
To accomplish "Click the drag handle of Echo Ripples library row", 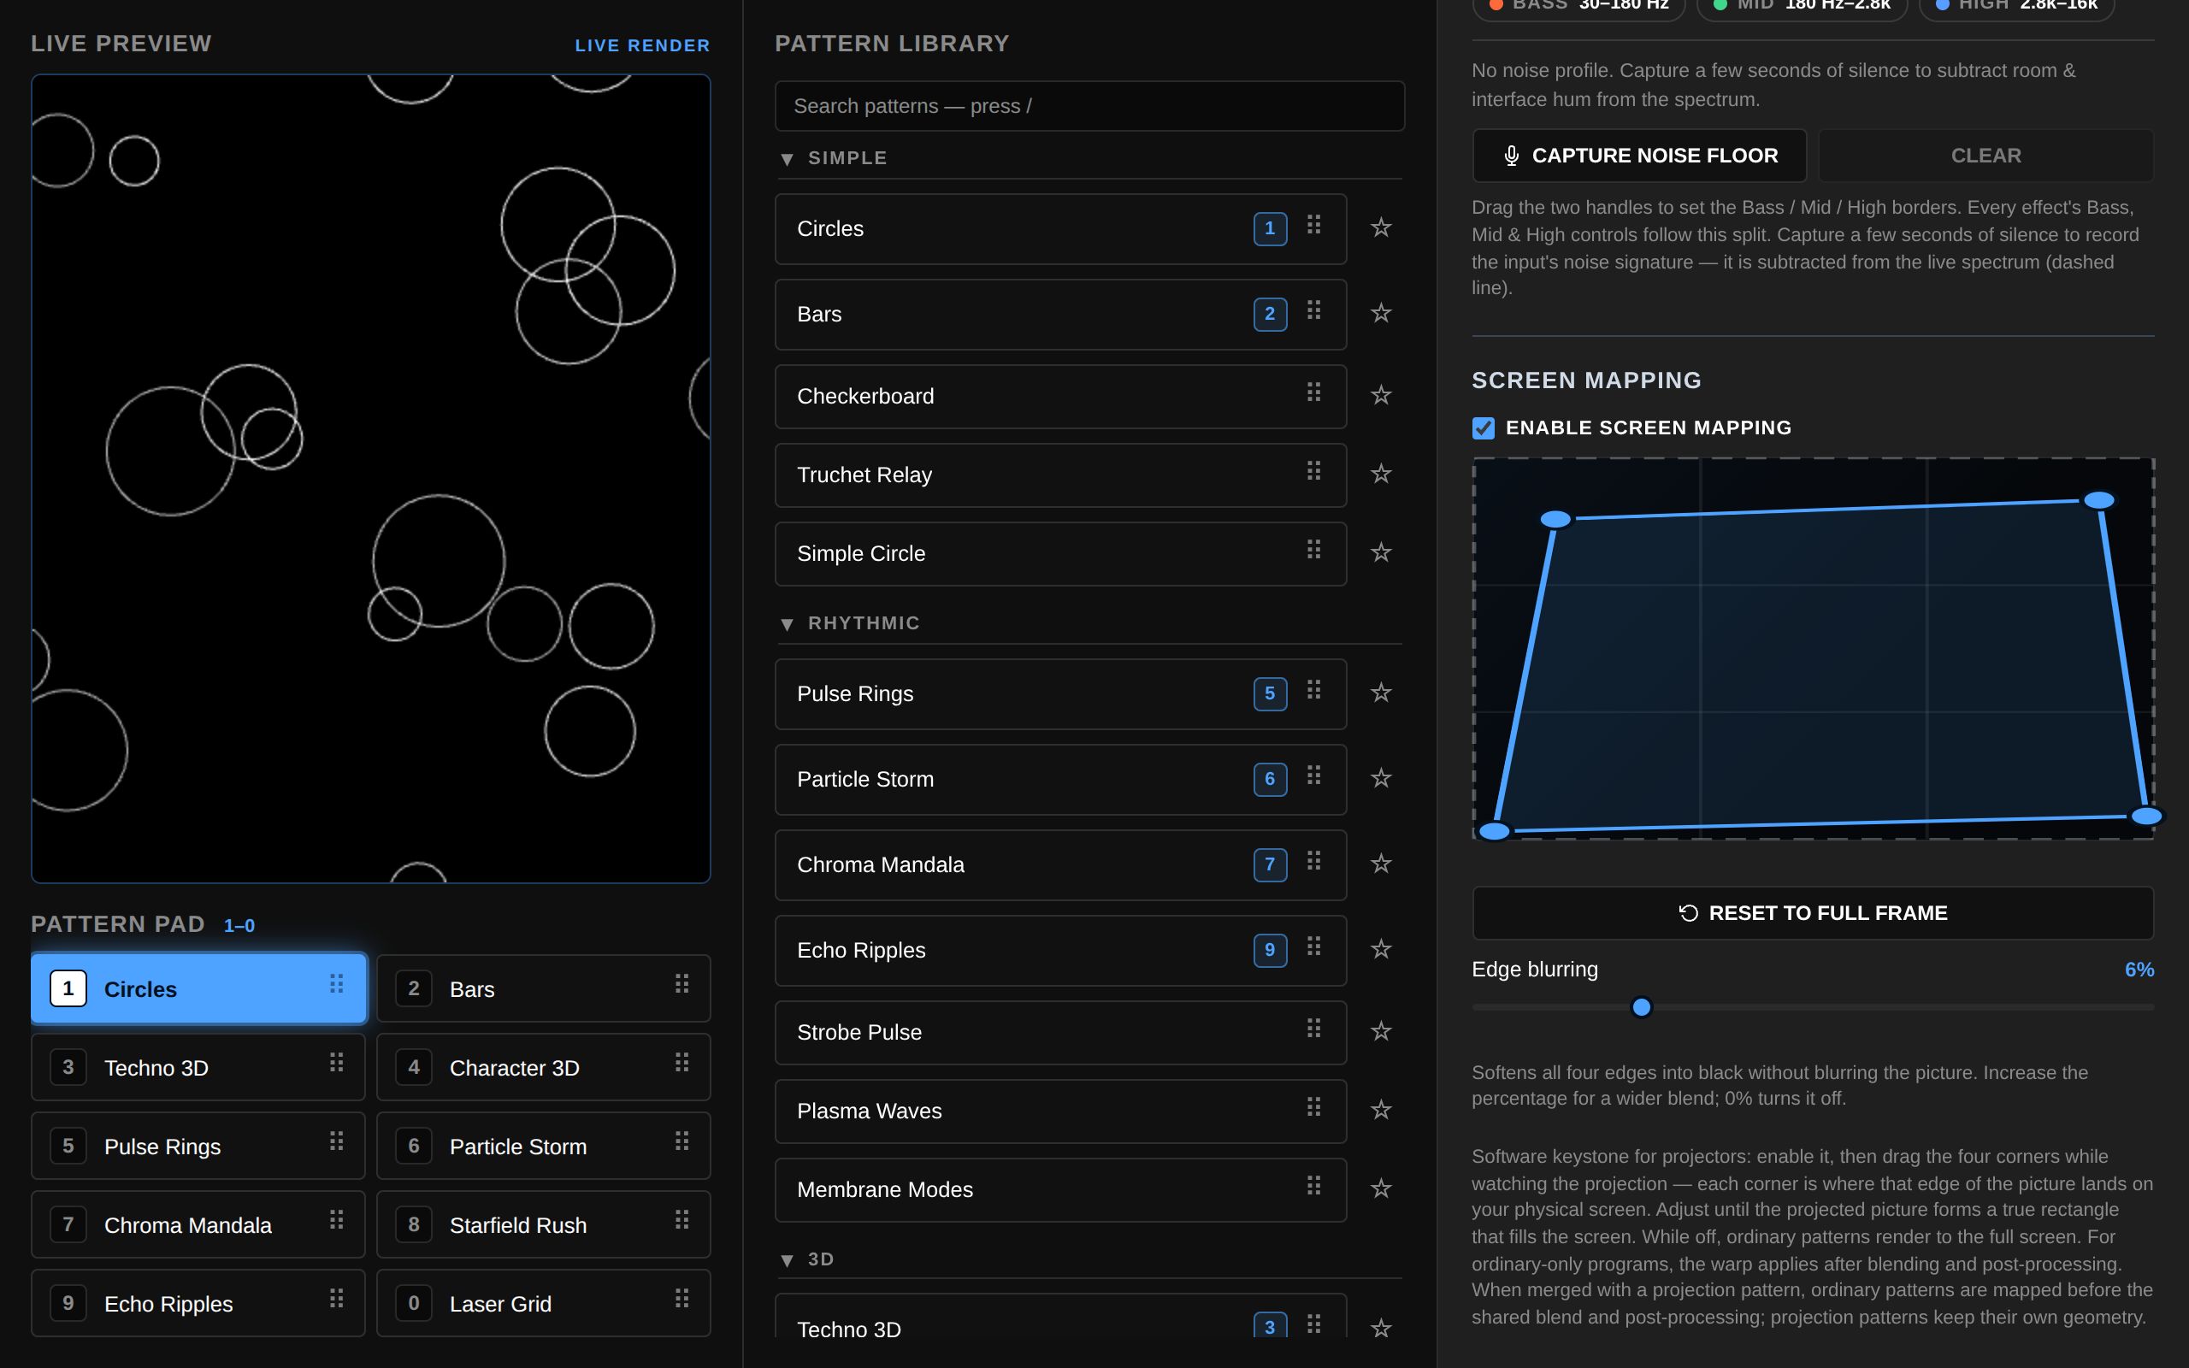I will point(1313,946).
